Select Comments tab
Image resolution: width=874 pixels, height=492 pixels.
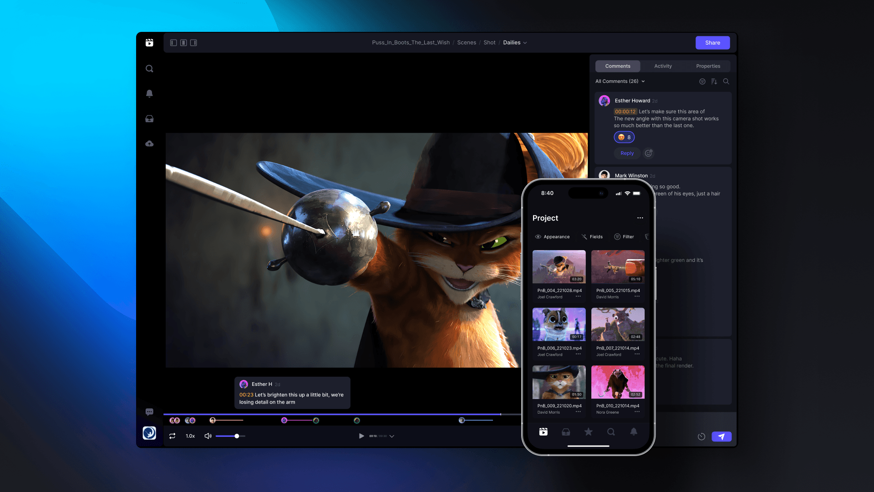click(x=618, y=66)
